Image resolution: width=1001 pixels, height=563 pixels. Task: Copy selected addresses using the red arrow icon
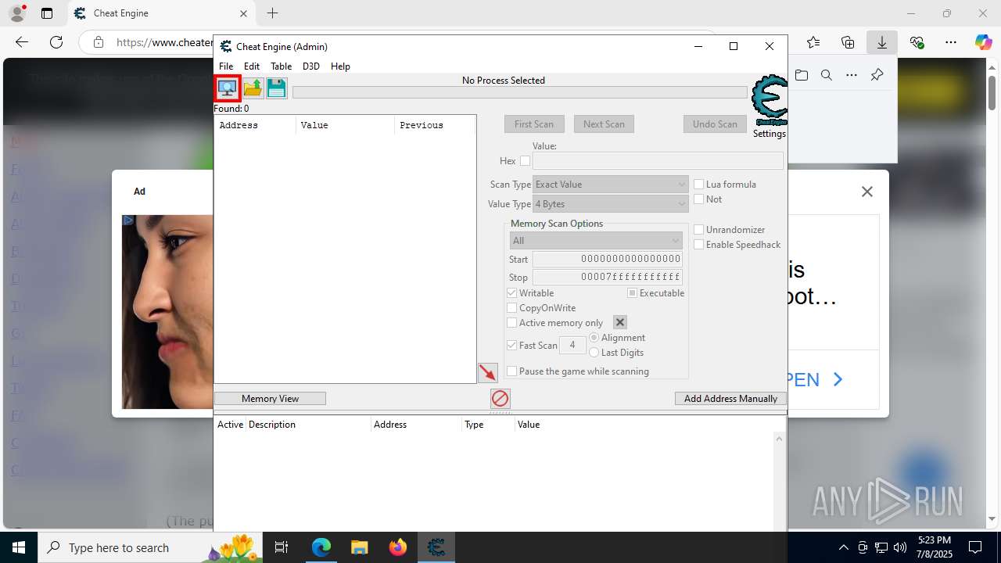488,373
